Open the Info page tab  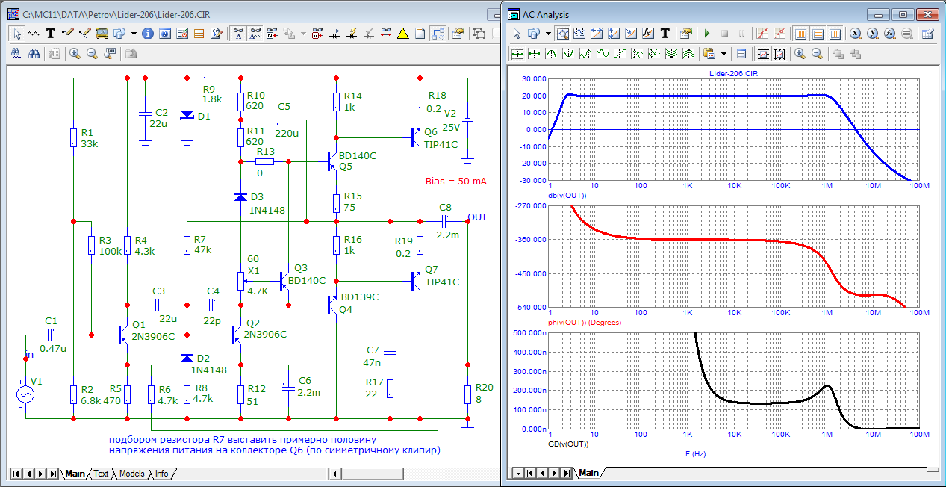coord(161,474)
